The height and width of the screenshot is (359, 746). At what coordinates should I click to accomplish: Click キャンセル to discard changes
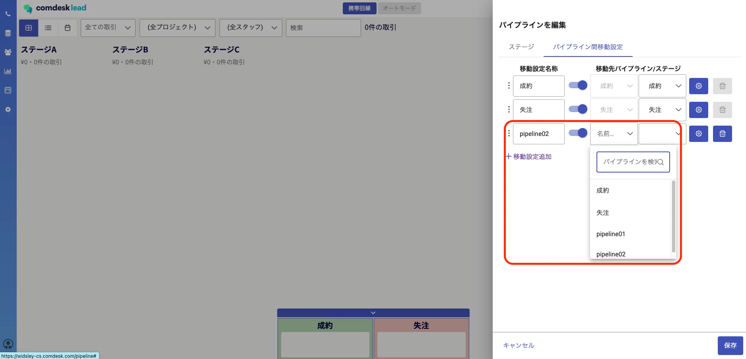[x=519, y=345]
